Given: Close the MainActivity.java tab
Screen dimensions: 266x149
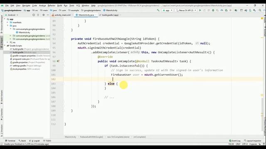Looking at the screenshot, I should point(96,15).
